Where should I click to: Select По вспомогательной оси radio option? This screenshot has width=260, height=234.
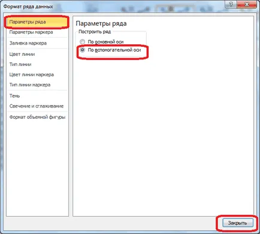tap(82, 50)
